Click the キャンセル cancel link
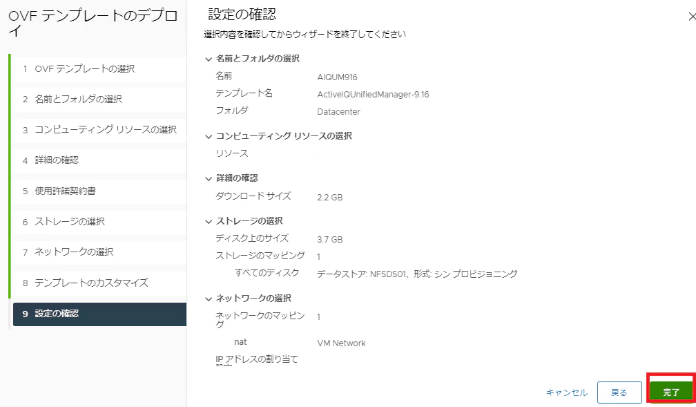This screenshot has height=407, width=696. tap(567, 392)
